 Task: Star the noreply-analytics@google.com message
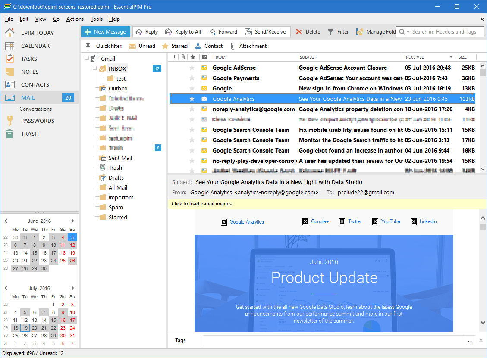[192, 109]
